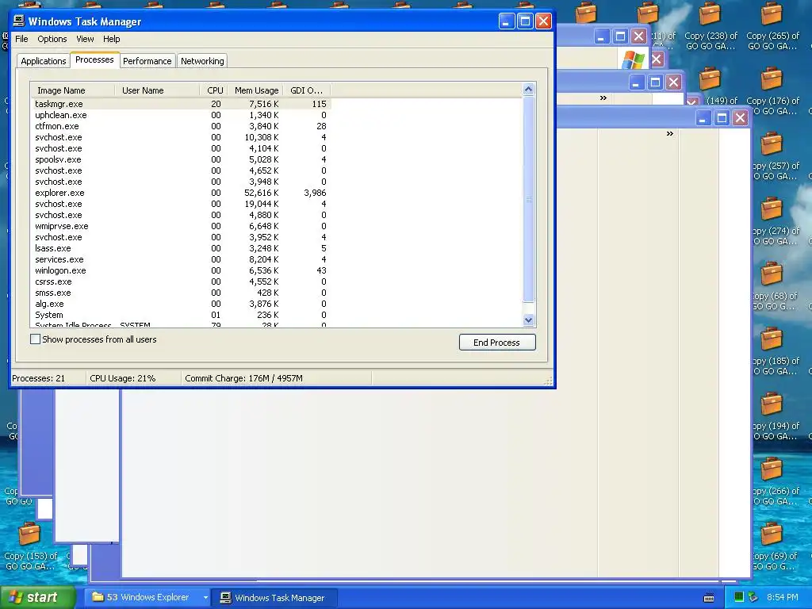
Task: Click Copy (176) of GO GO GA desktop icon
Action: coord(772,90)
